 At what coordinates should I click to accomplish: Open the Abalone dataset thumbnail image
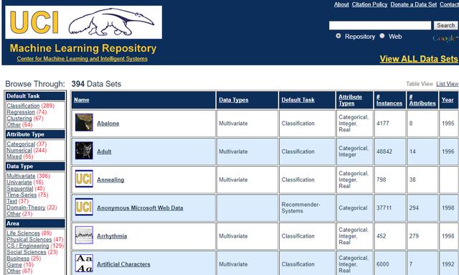84,122
